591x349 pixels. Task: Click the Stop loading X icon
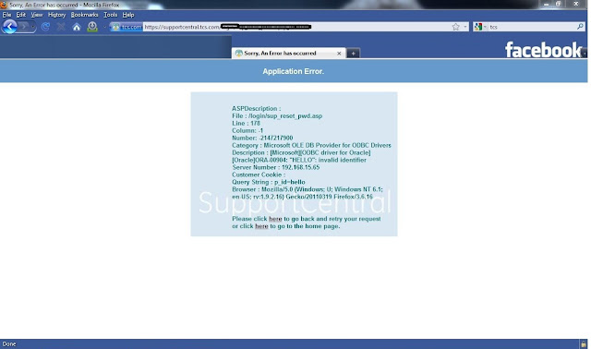[61, 27]
